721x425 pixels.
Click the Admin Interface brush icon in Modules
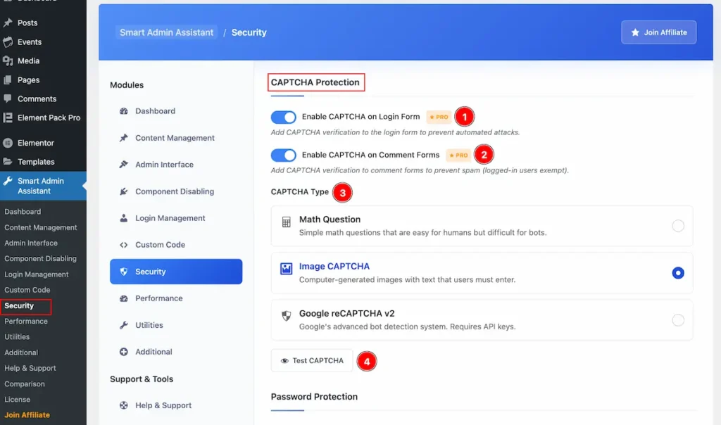[x=124, y=165]
